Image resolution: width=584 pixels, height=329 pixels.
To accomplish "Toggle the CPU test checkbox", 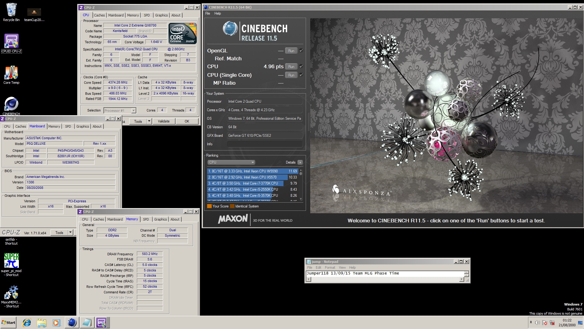I will [x=301, y=66].
